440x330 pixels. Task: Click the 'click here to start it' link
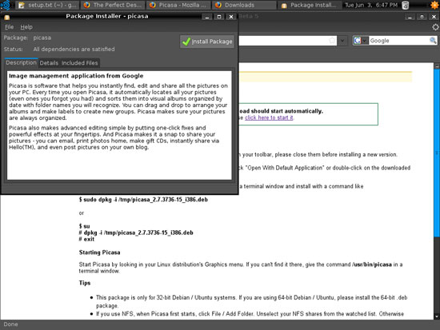(x=269, y=117)
